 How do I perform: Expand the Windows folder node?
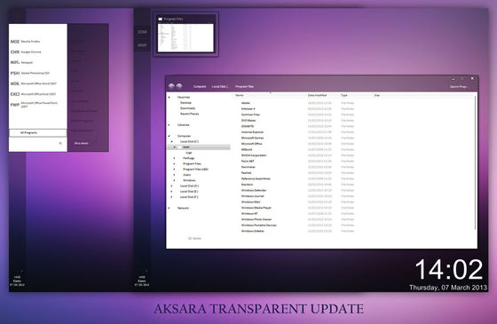[x=174, y=180]
